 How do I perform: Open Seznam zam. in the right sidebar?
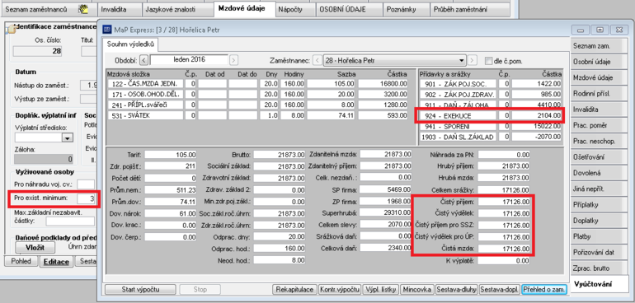(600, 46)
